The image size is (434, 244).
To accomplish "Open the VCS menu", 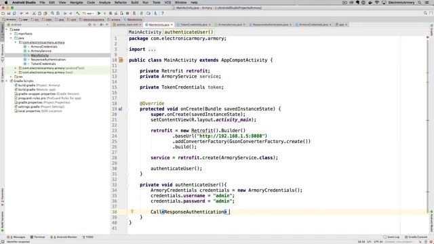I will pos(167,3).
